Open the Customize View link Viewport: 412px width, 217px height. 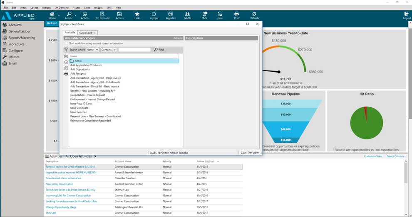pos(372,156)
